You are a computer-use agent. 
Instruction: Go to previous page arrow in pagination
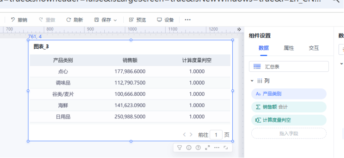point(184,135)
